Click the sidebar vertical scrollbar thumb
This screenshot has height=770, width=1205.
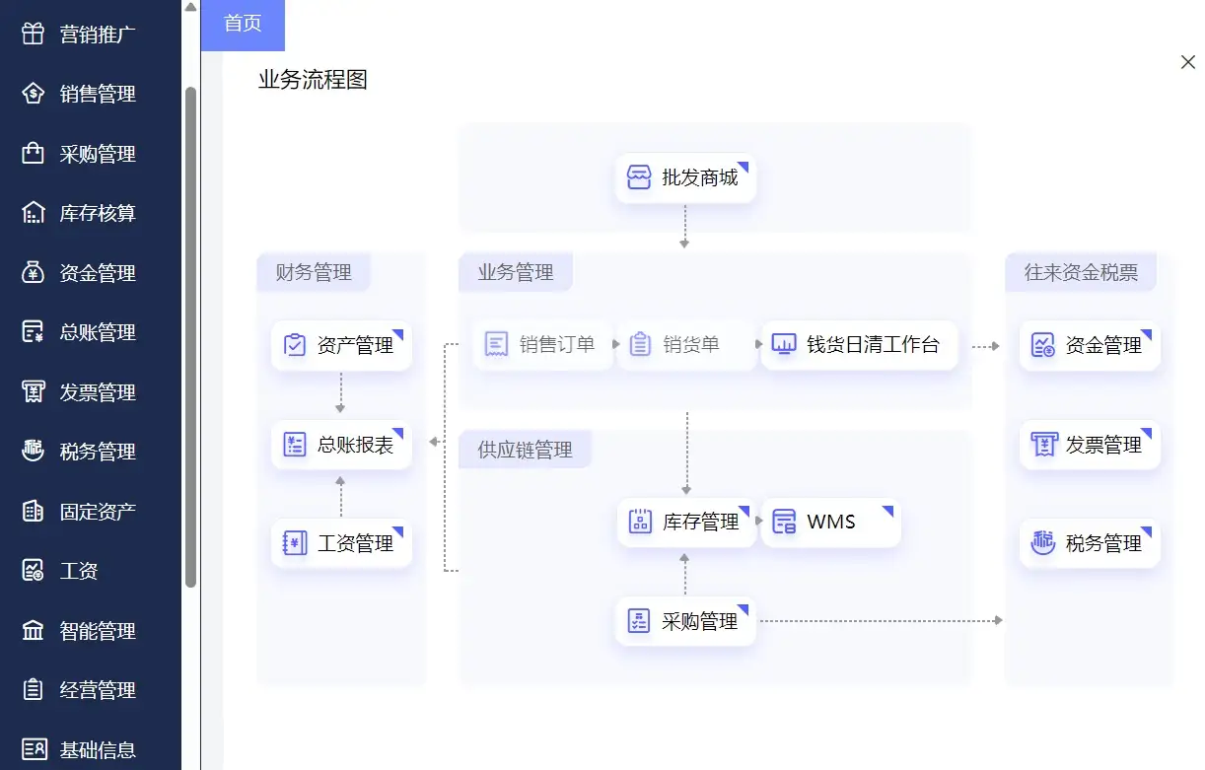click(190, 335)
